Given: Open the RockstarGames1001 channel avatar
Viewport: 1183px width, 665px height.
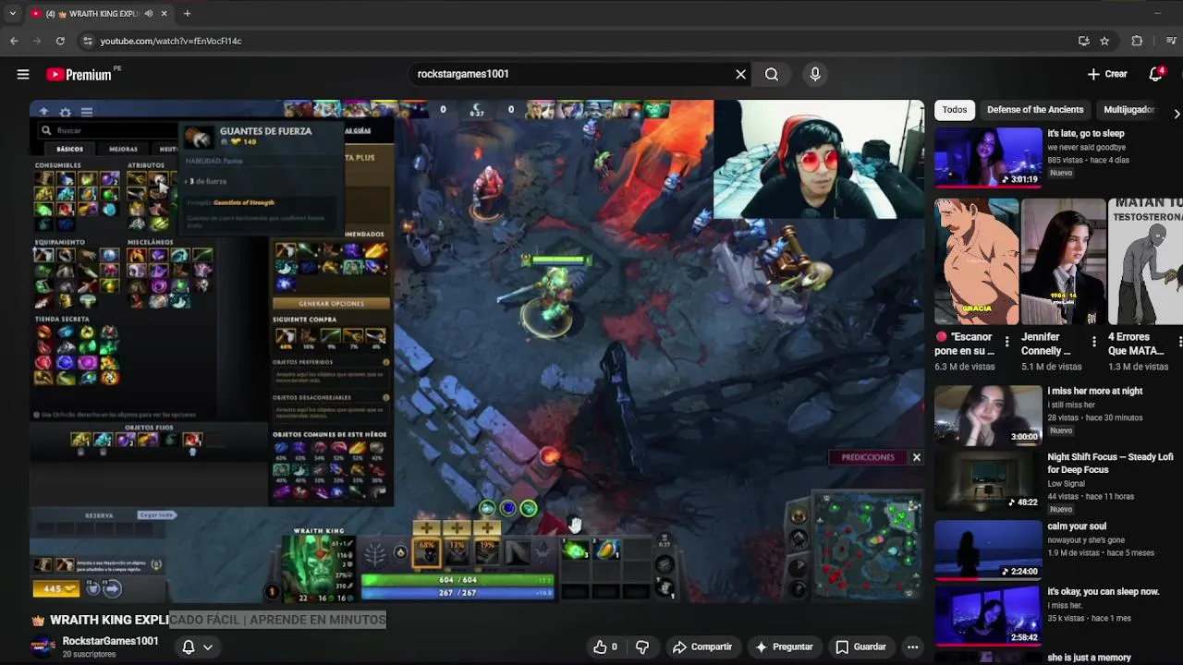Looking at the screenshot, I should click(43, 647).
